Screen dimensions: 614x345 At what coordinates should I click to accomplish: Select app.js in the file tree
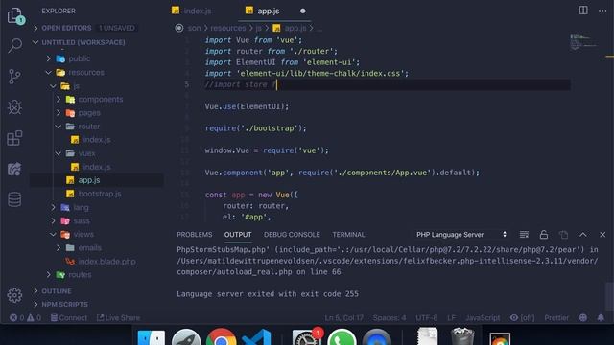[x=89, y=180]
